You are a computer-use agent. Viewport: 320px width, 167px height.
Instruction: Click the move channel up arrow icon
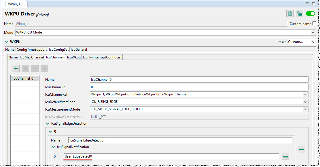35,68
